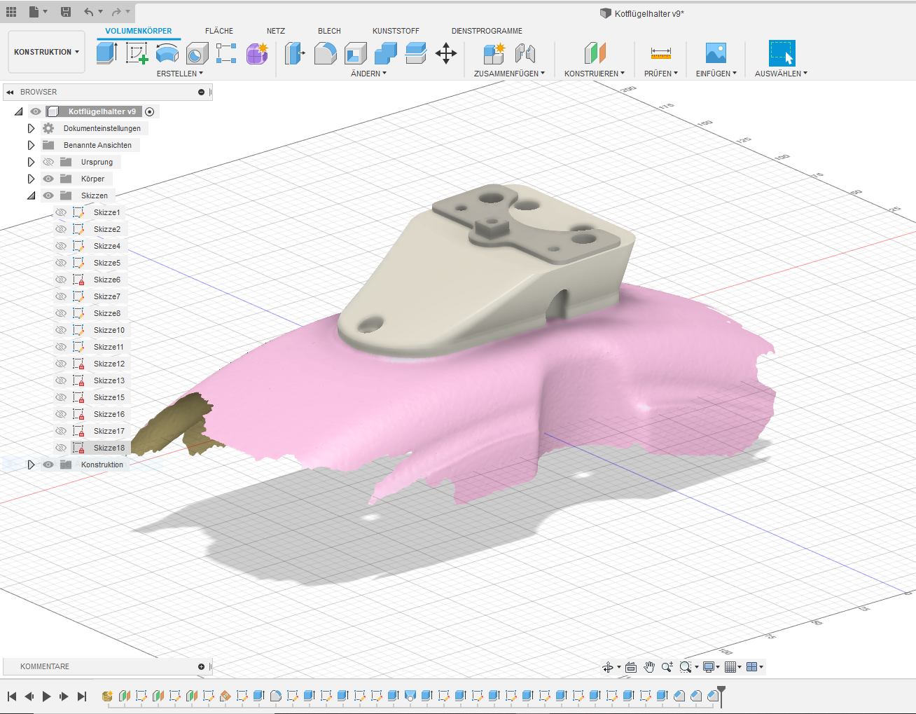The width and height of the screenshot is (916, 714).
Task: Select the Revolve tool icon
Action: (x=167, y=53)
